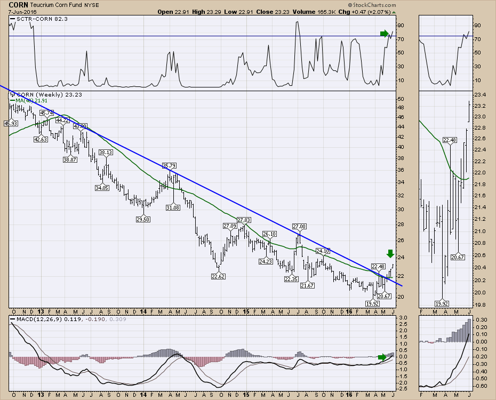Viewport: 496px width, 400px height.
Task: Click the 13 year marker on bottom axis
Action: (41, 395)
